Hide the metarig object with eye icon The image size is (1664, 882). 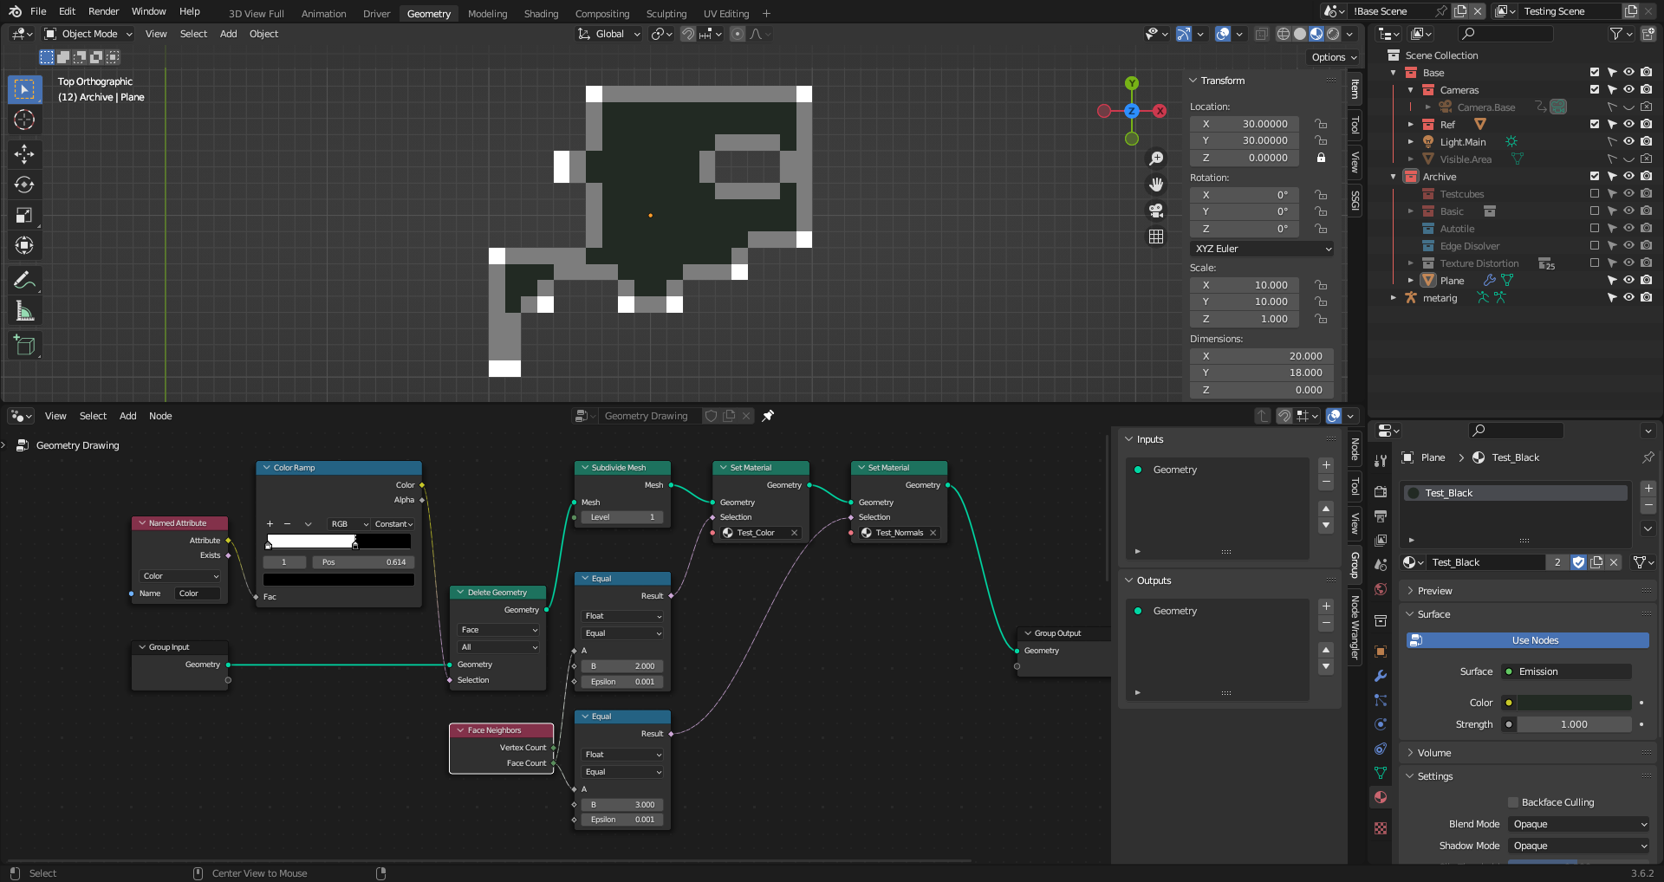click(1629, 298)
